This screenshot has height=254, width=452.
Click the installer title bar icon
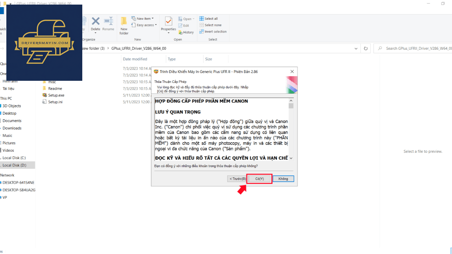pos(156,72)
